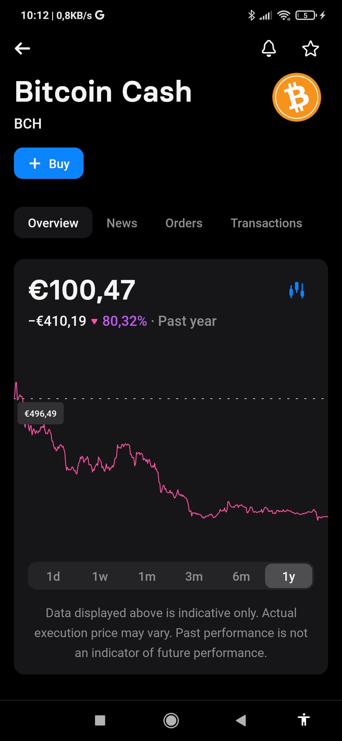Select the 1y time range
The width and height of the screenshot is (342, 741).
tap(288, 576)
